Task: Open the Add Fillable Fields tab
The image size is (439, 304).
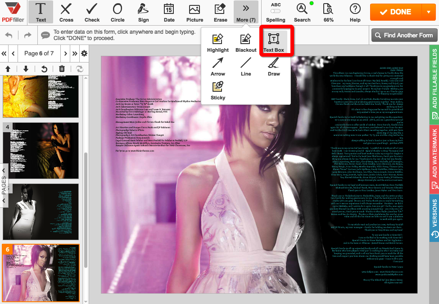Action: click(x=434, y=78)
